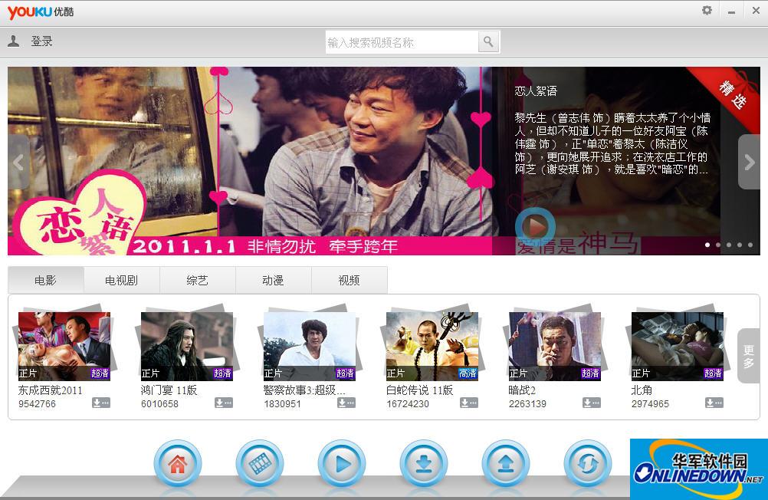Click the 登录 login link
This screenshot has width=768, height=500.
(41, 41)
